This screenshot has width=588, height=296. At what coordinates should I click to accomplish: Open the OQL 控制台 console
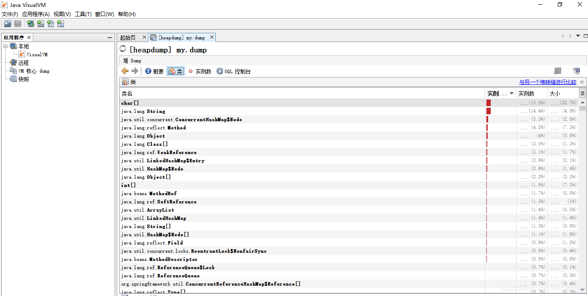[x=233, y=71]
